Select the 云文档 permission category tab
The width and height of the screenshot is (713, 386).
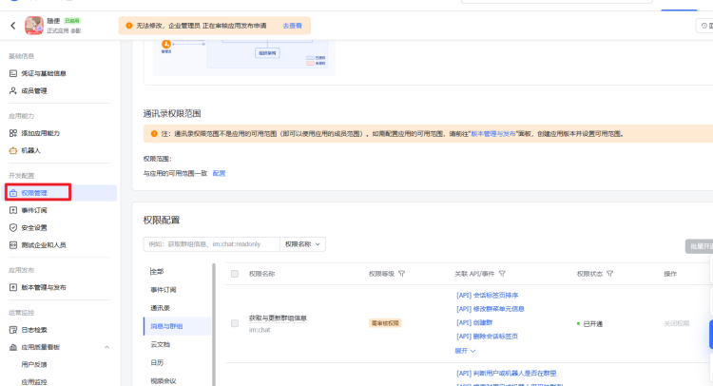point(161,344)
